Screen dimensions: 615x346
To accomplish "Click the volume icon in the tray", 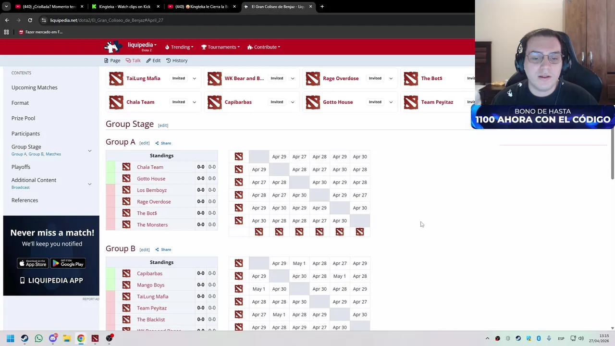I will (581, 339).
